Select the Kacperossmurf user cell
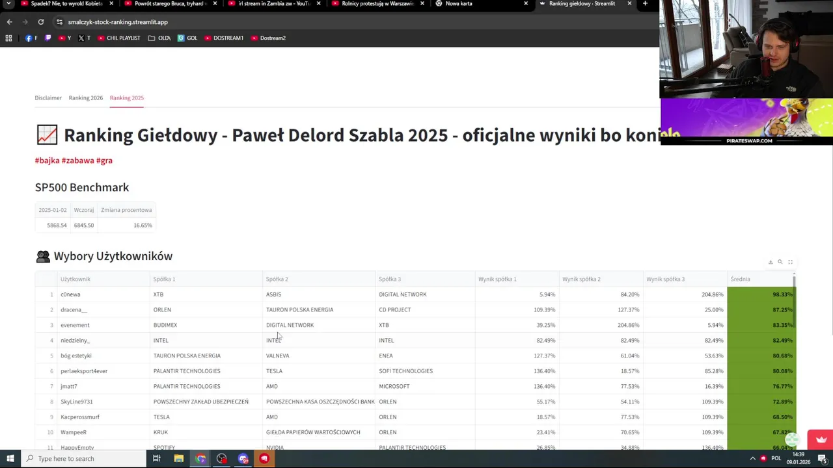This screenshot has width=833, height=468. pos(103,417)
